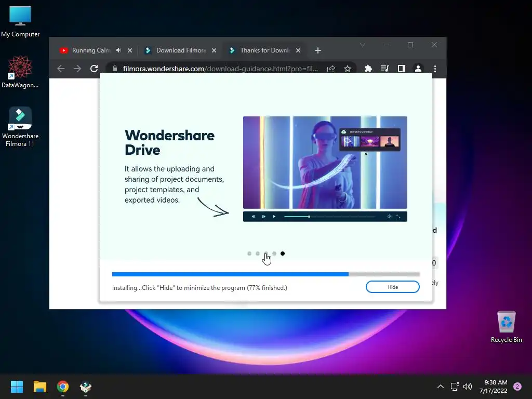
Task: Close the Thanks for Download tab
Action: 298,50
